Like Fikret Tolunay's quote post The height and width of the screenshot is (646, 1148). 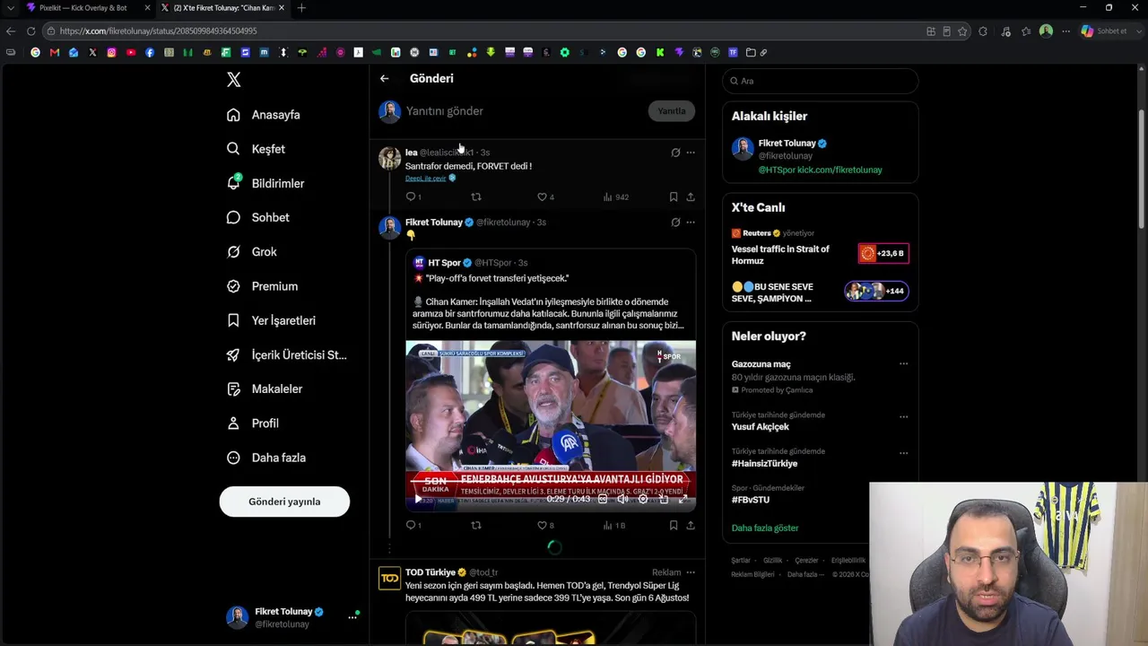(542, 525)
